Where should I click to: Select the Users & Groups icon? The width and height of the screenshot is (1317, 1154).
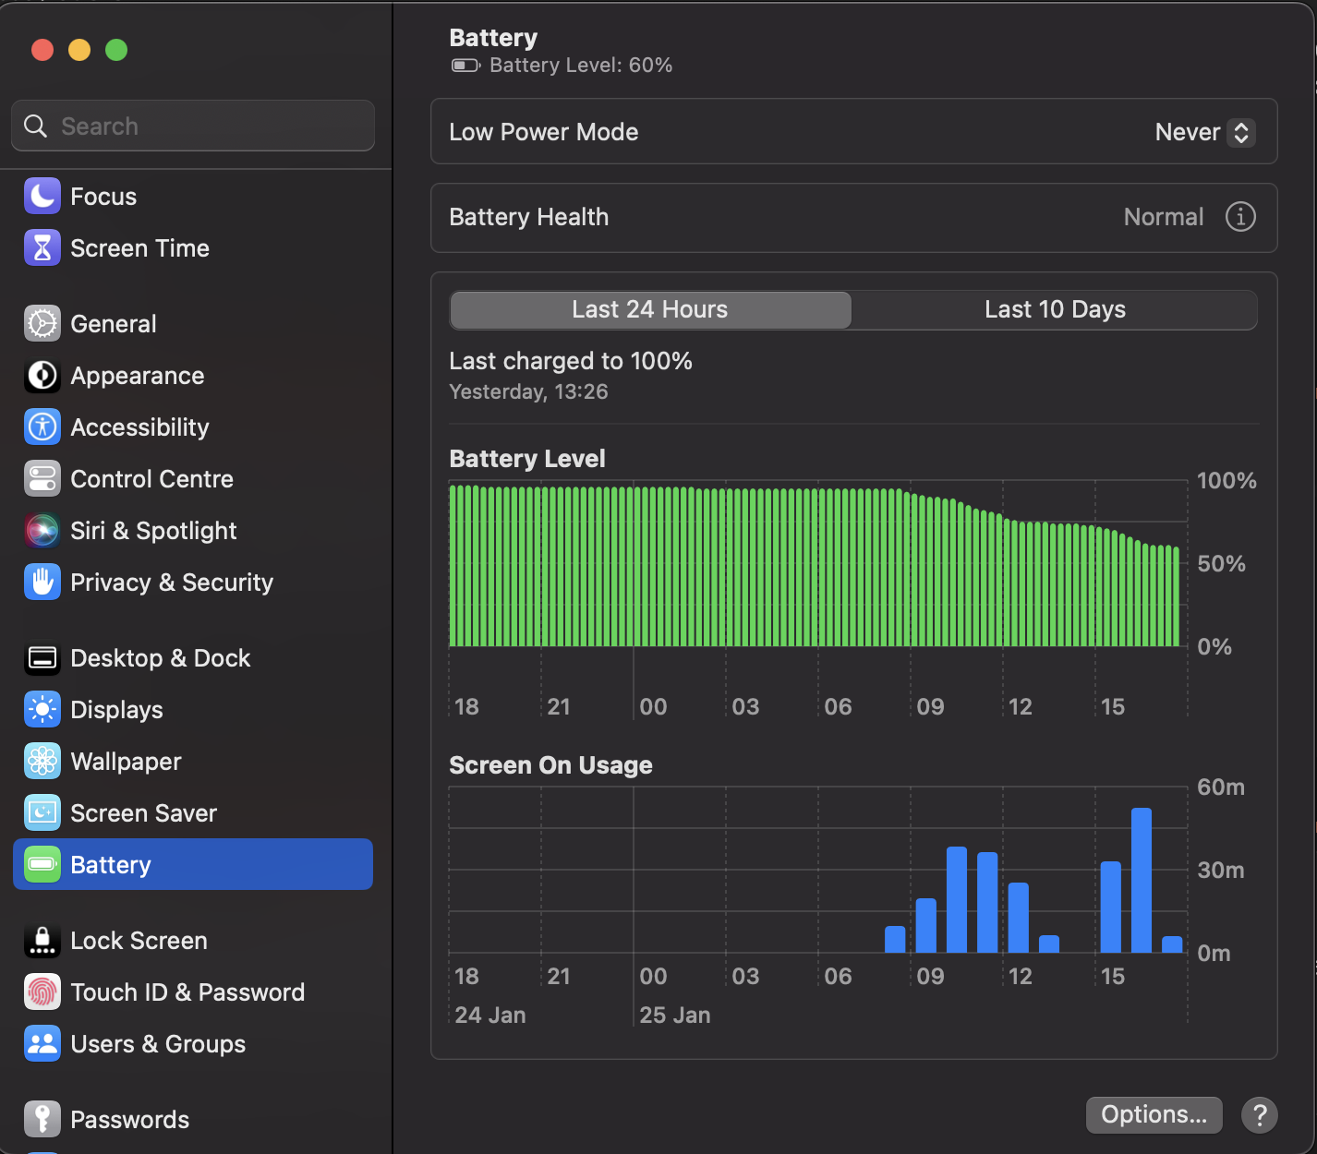coord(42,1044)
